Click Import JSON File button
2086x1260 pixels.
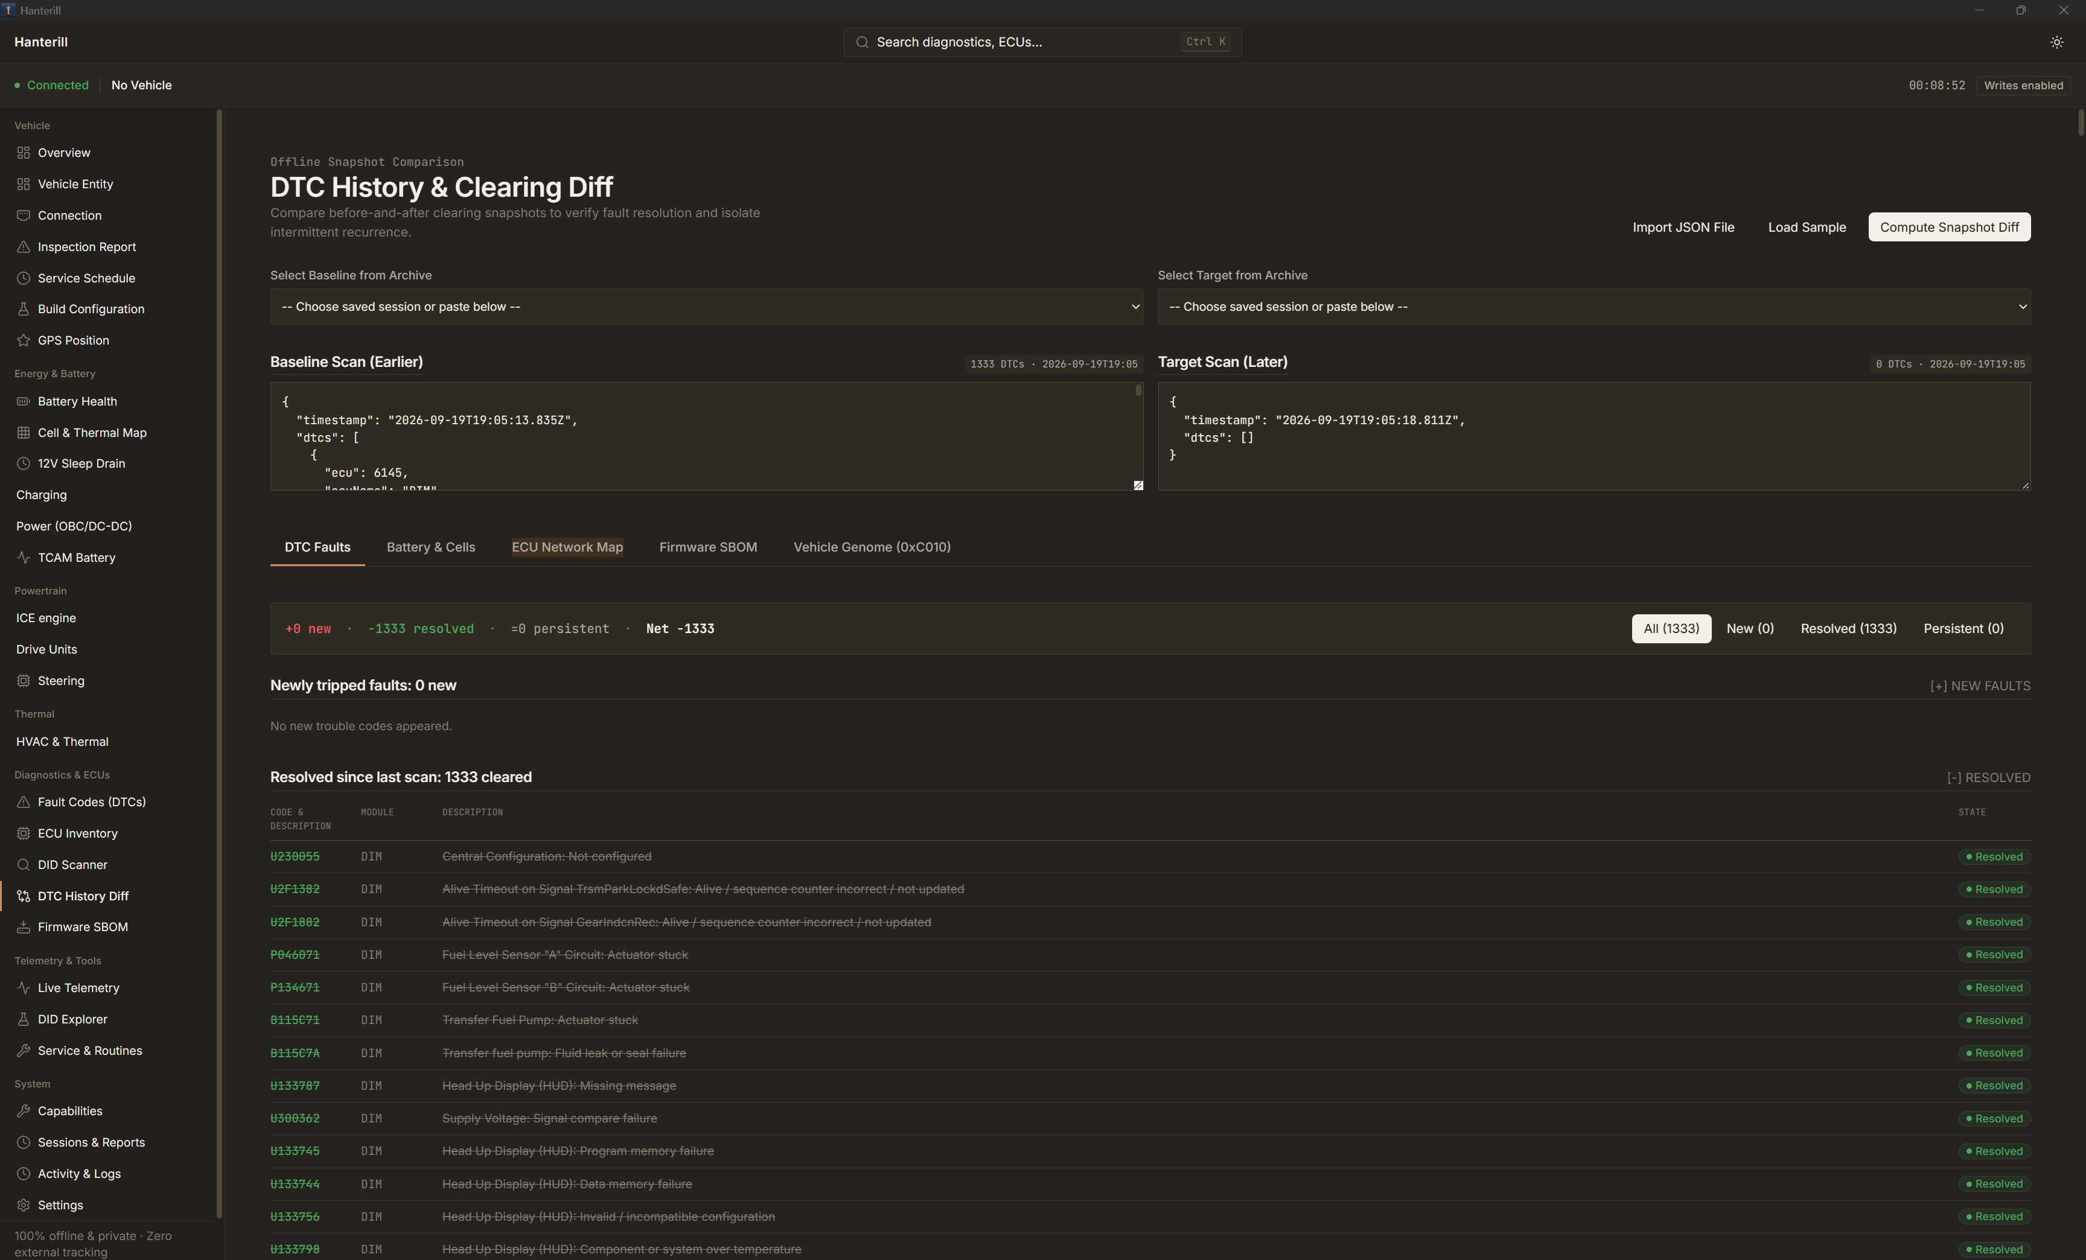point(1683,227)
